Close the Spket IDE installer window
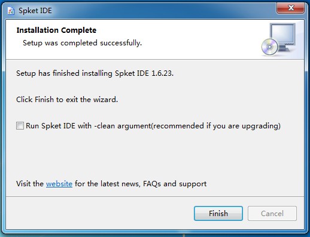 291,8
